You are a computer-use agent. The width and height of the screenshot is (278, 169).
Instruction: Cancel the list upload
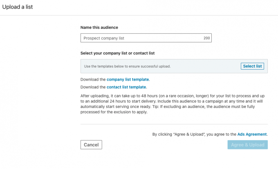(91, 145)
